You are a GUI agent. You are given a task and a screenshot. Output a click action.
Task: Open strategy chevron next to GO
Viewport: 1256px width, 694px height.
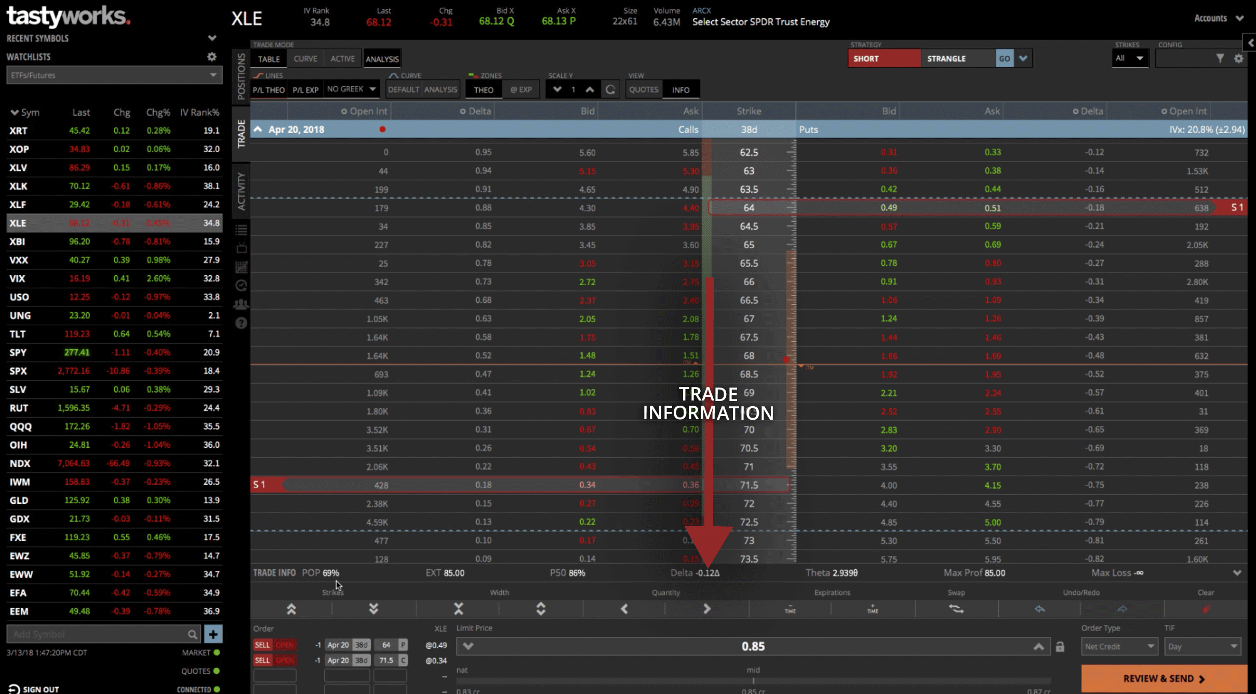1023,58
